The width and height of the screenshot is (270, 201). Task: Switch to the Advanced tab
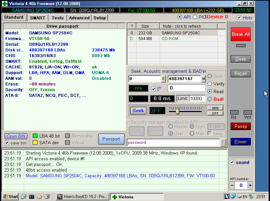pyautogui.click(x=79, y=18)
